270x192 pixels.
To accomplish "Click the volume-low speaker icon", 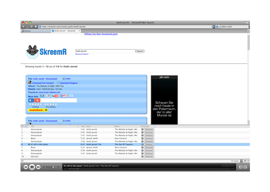I will click(x=44, y=167).
